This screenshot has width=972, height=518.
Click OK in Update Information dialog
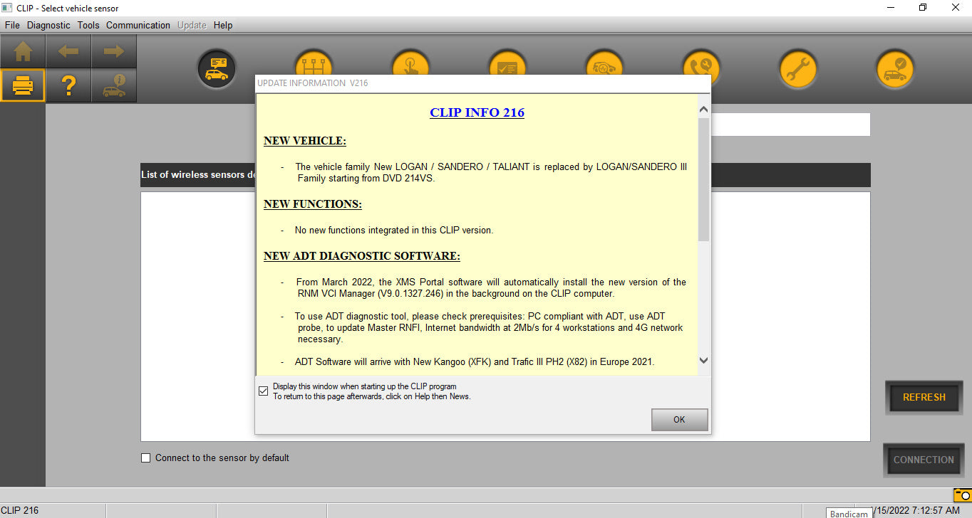679,420
